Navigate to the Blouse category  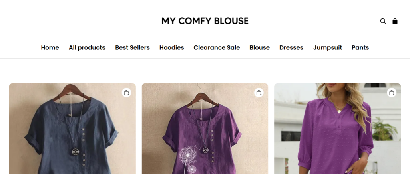[259, 48]
